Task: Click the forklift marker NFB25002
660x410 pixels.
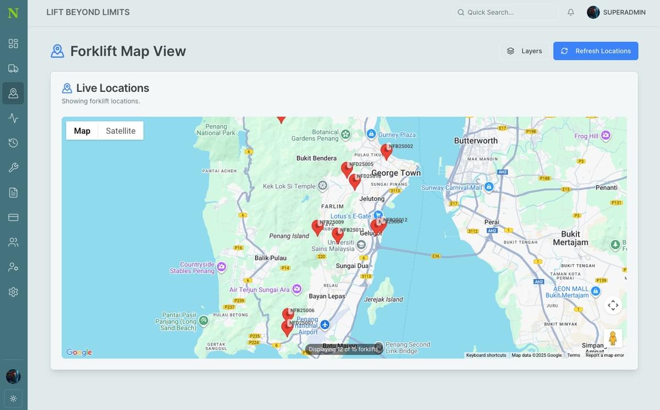Action: tap(387, 152)
